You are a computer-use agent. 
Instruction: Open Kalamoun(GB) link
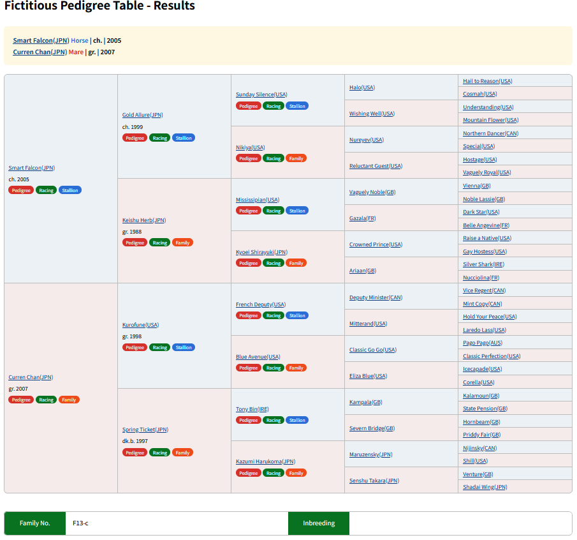point(481,396)
